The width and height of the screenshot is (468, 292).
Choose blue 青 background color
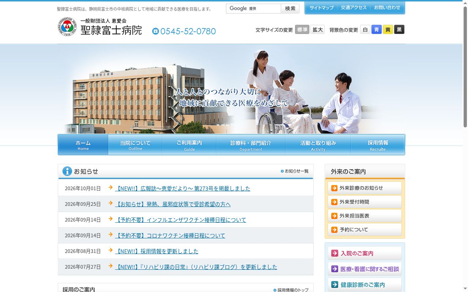point(377,30)
